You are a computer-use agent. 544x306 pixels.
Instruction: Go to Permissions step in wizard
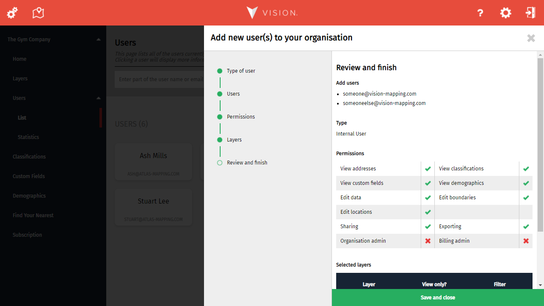tap(241, 117)
